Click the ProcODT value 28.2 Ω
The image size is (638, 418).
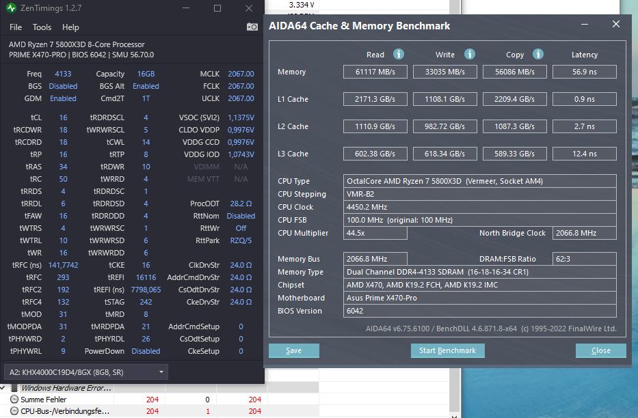[241, 204]
